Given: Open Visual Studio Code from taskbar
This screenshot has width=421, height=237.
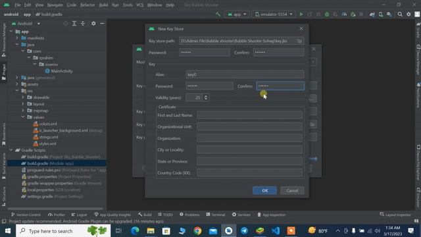Looking at the screenshot, I should click(276, 231).
